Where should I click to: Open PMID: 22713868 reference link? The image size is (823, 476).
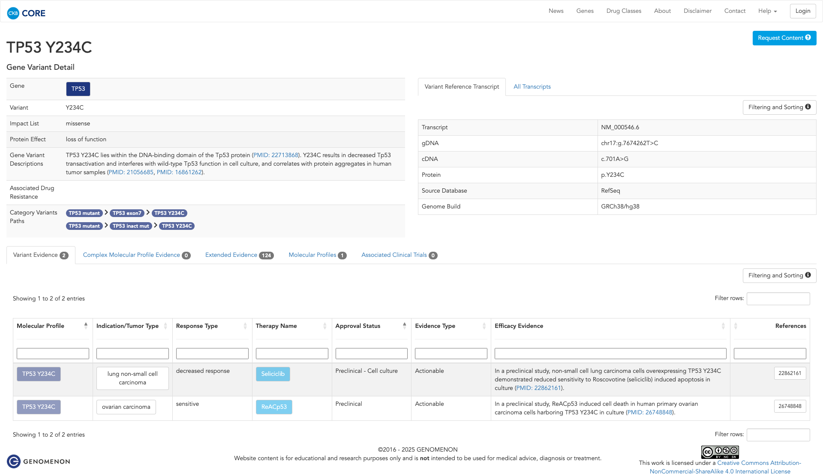click(x=276, y=155)
